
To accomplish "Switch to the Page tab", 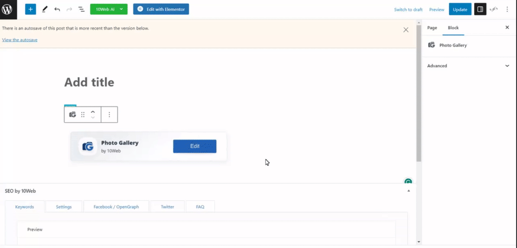I will [x=432, y=28].
